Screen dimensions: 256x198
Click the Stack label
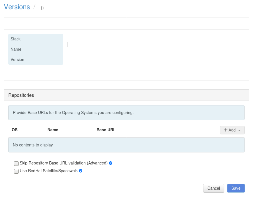click(x=16, y=39)
